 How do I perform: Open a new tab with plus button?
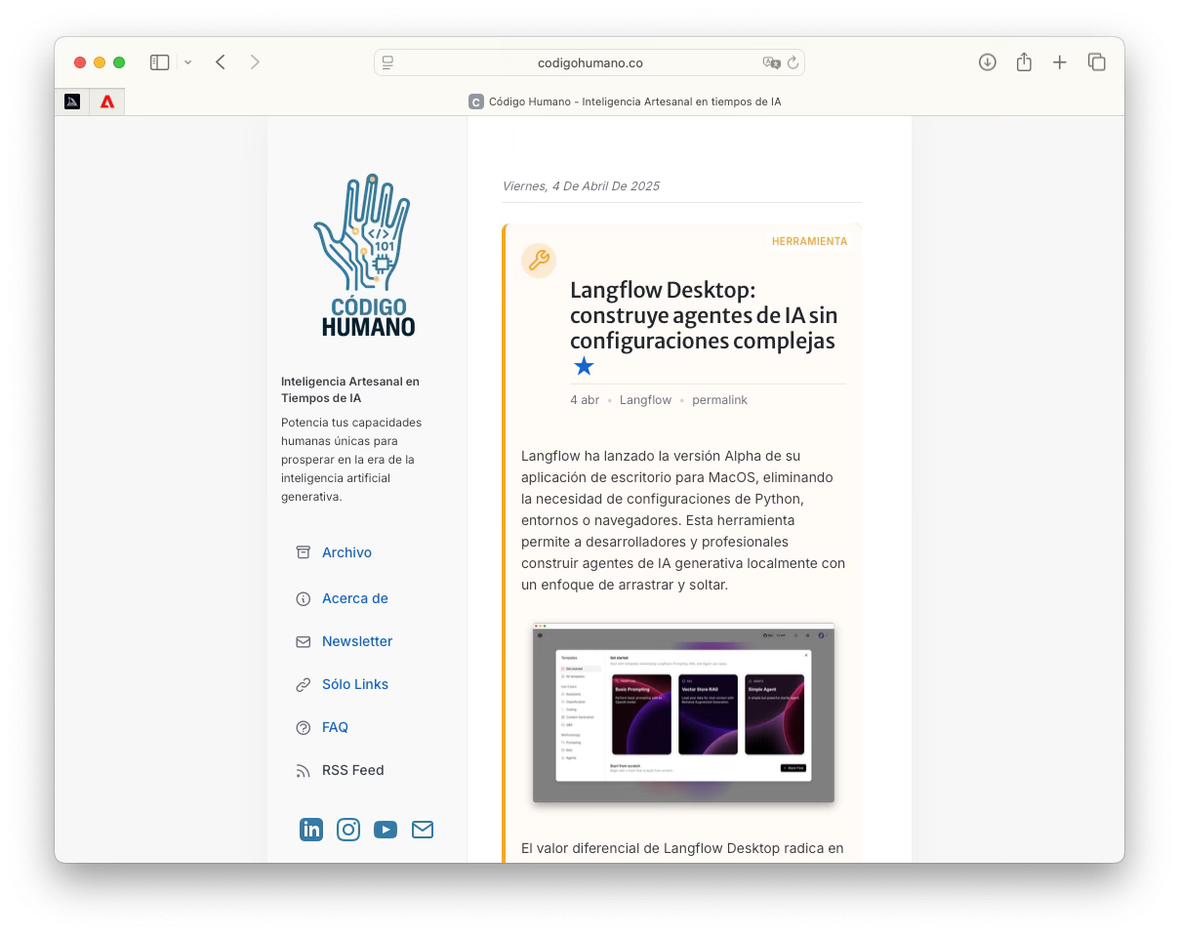click(1060, 62)
